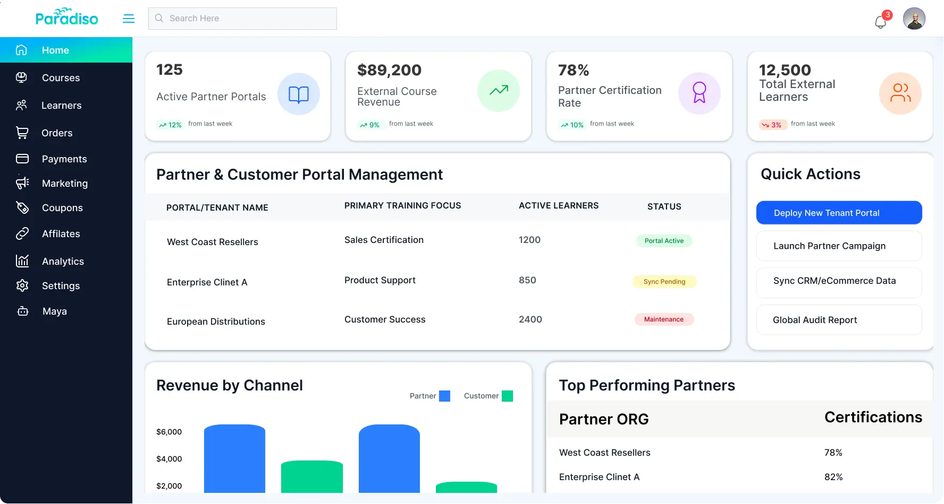Open Settings from the gear icon
944x504 pixels.
(x=21, y=285)
